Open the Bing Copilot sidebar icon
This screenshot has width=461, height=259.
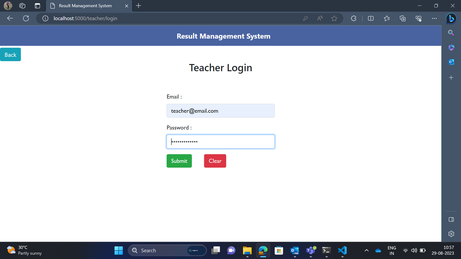[x=451, y=18]
